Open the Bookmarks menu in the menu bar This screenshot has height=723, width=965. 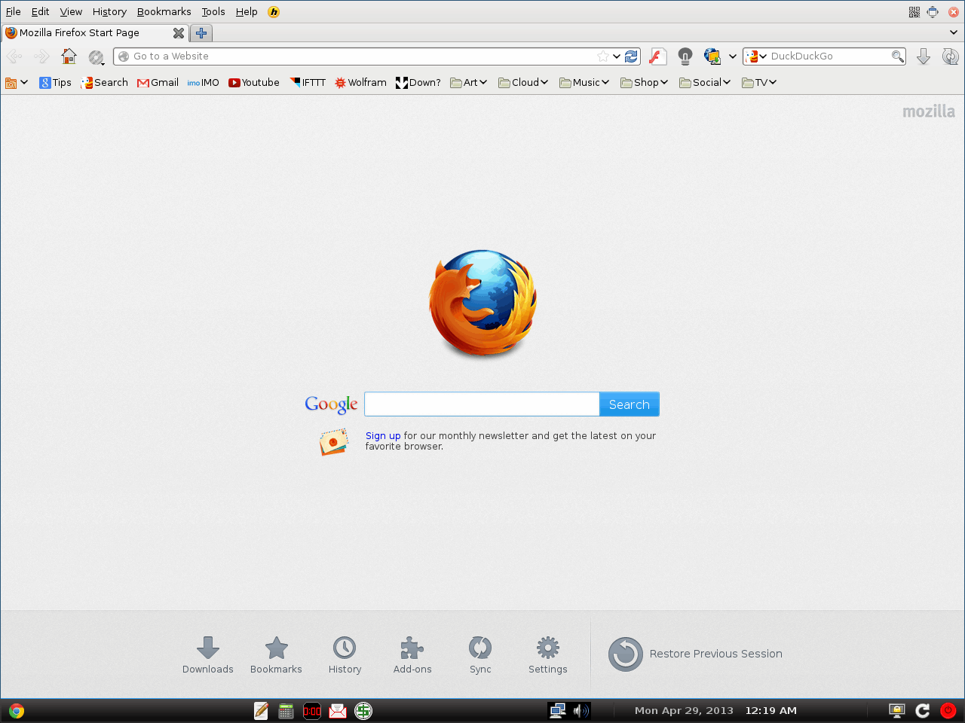(x=164, y=11)
